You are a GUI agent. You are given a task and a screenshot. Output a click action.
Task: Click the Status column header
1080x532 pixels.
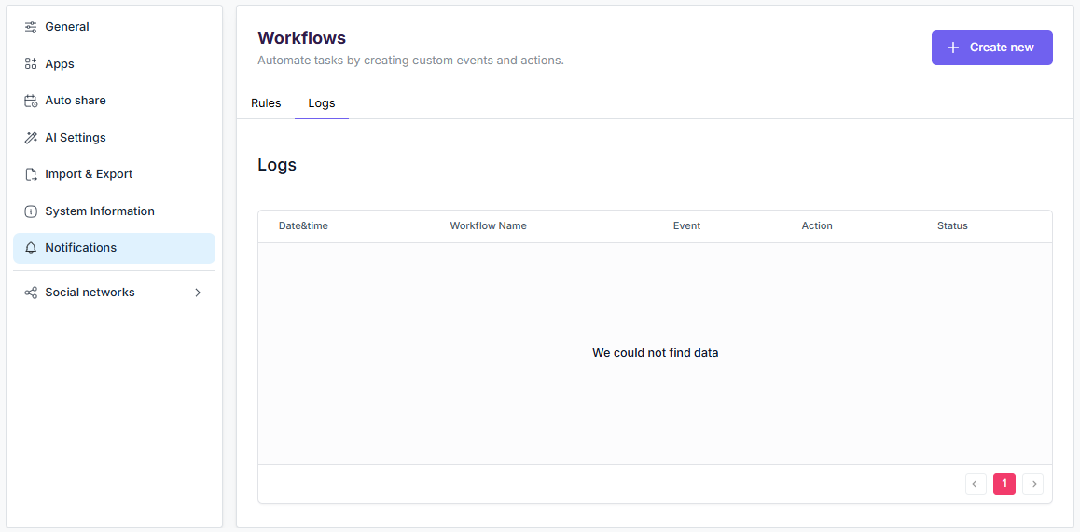[952, 225]
